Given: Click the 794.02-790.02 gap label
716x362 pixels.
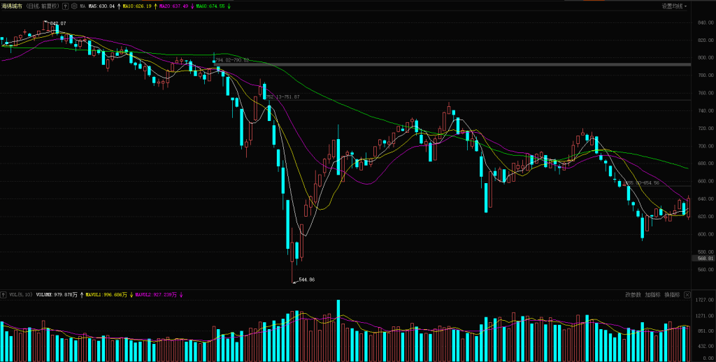Looking at the screenshot, I should [232, 60].
